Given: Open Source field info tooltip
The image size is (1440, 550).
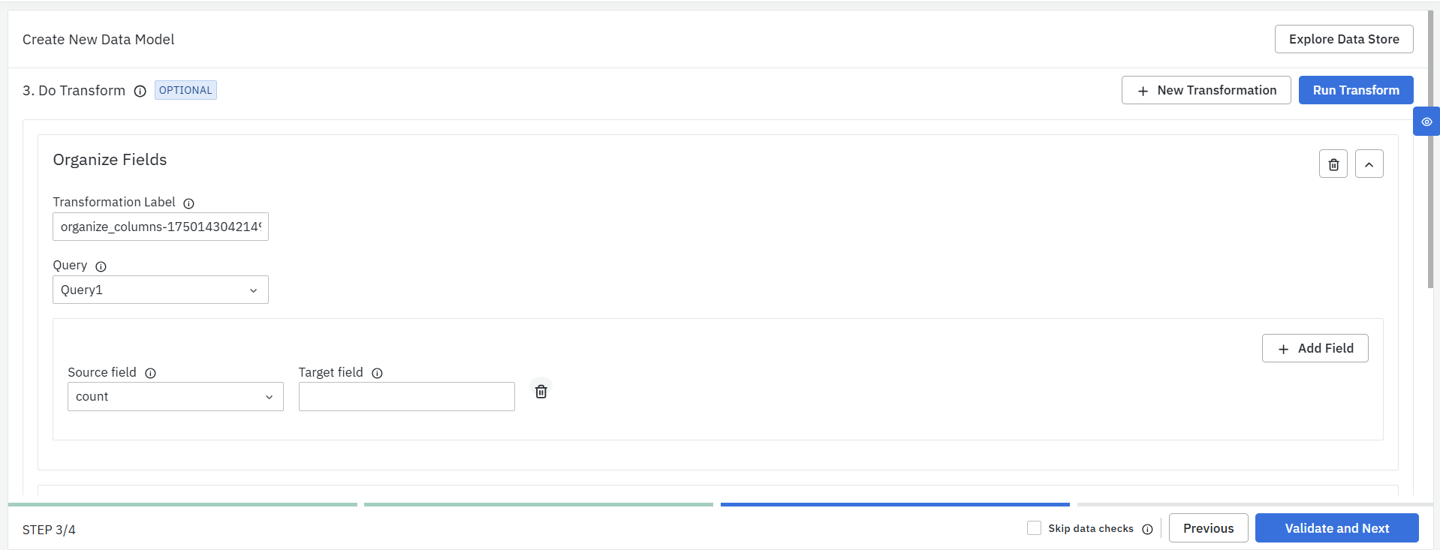Looking at the screenshot, I should pyautogui.click(x=150, y=374).
